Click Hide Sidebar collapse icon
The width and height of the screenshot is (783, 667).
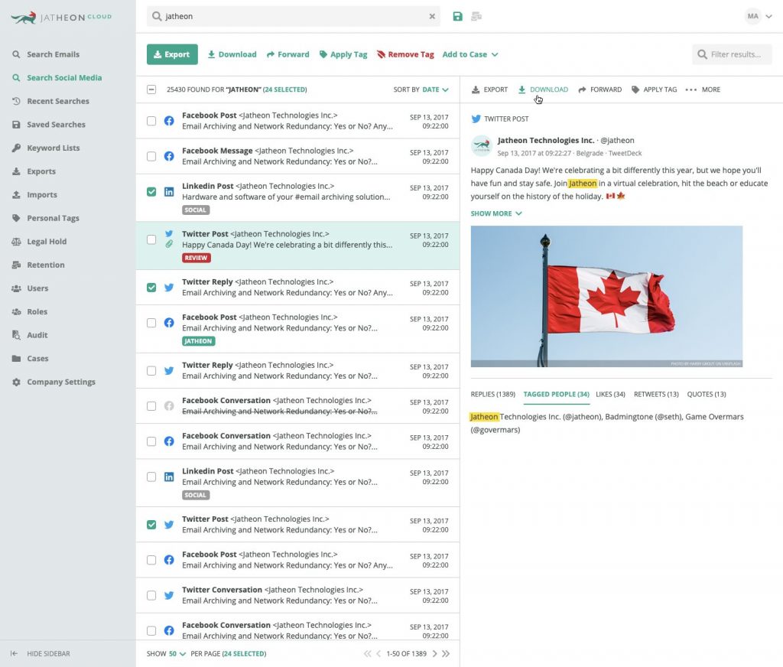point(14,653)
